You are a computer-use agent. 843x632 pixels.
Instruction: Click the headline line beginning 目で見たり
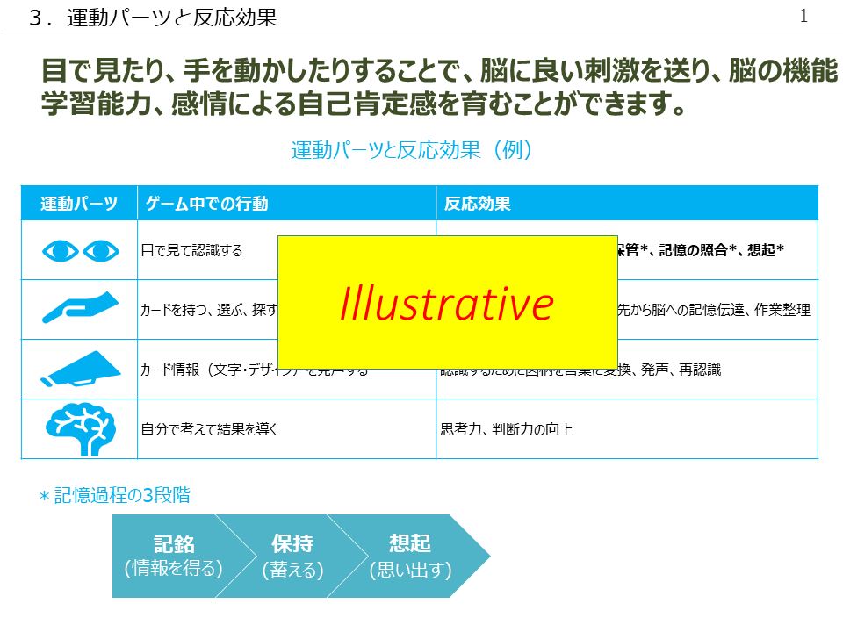[439, 71]
